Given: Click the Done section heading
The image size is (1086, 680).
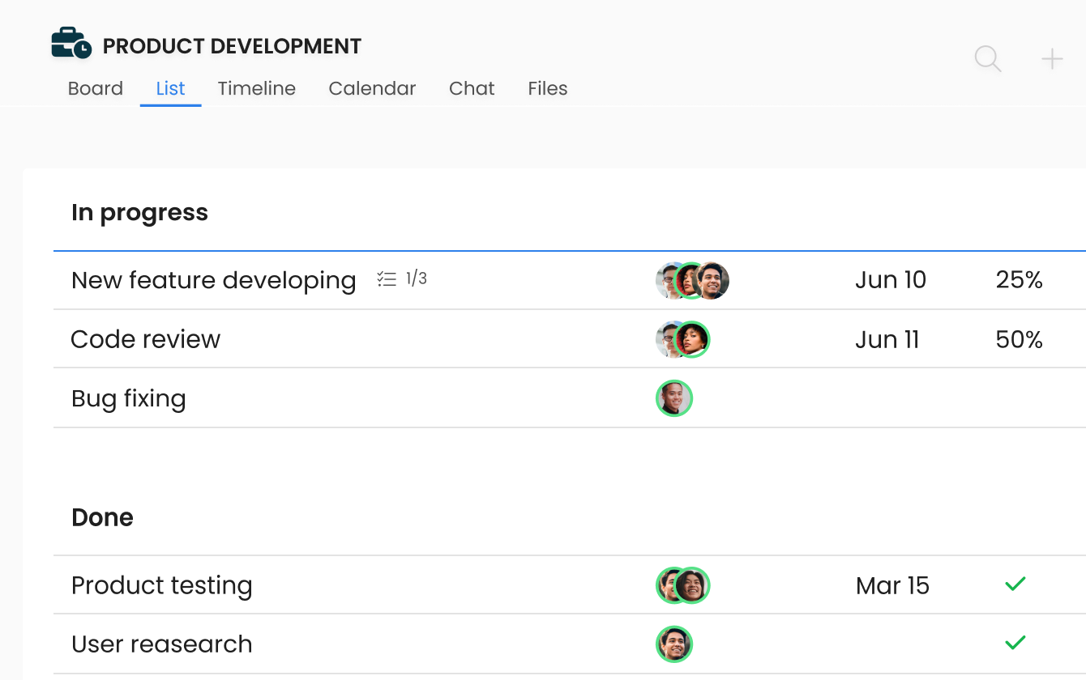Looking at the screenshot, I should coord(103,517).
